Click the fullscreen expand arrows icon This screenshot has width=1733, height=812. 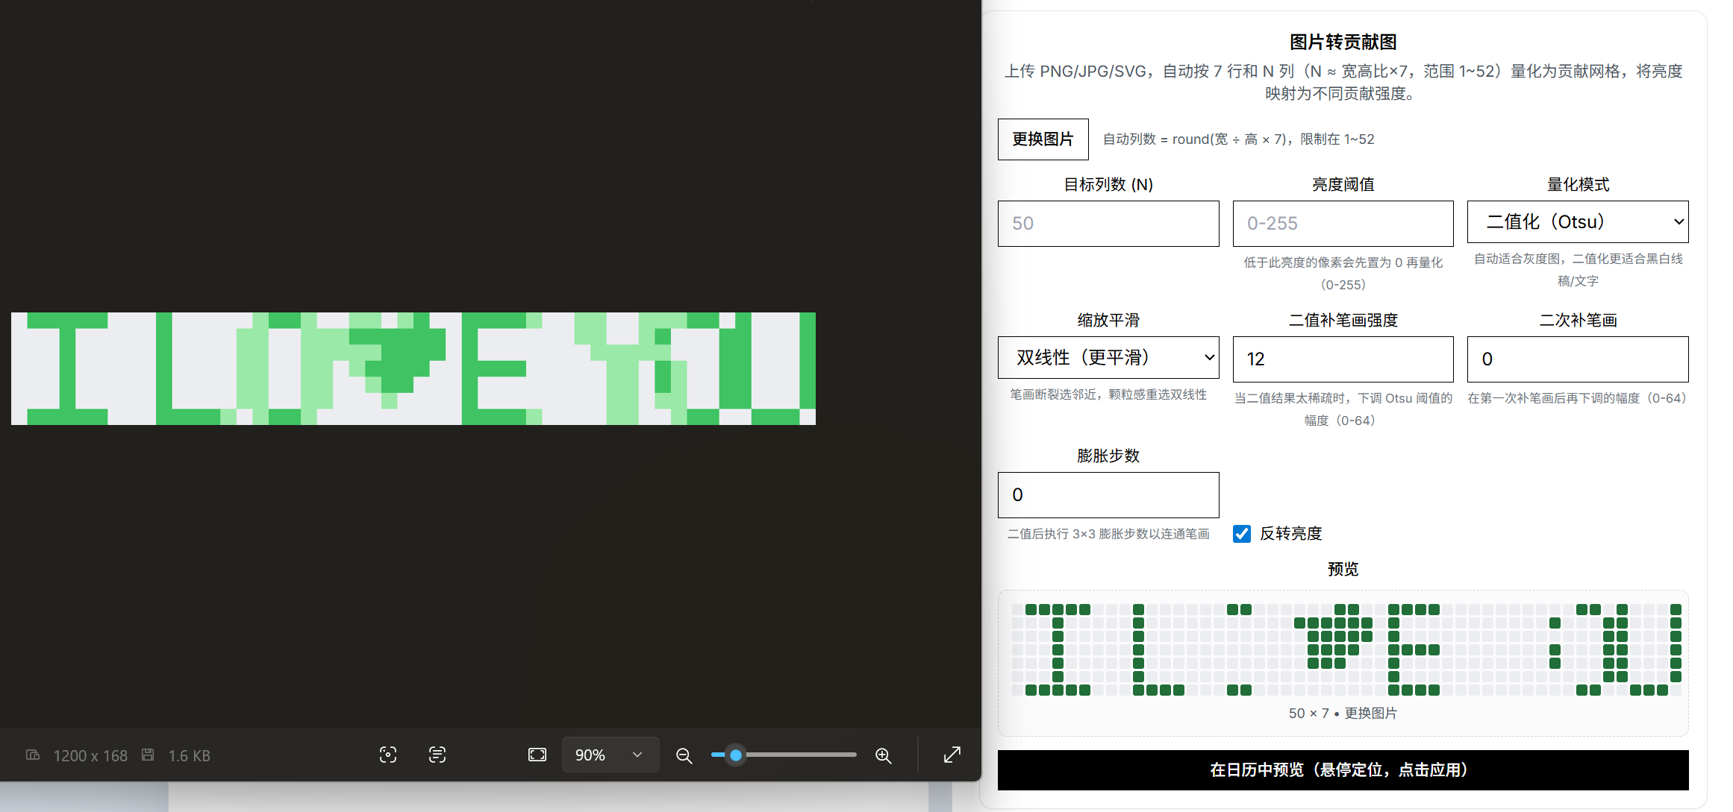(952, 755)
